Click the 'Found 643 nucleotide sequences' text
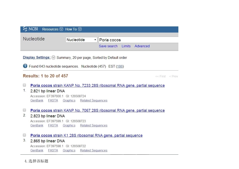The width and height of the screenshot is (239, 169). click(54, 66)
